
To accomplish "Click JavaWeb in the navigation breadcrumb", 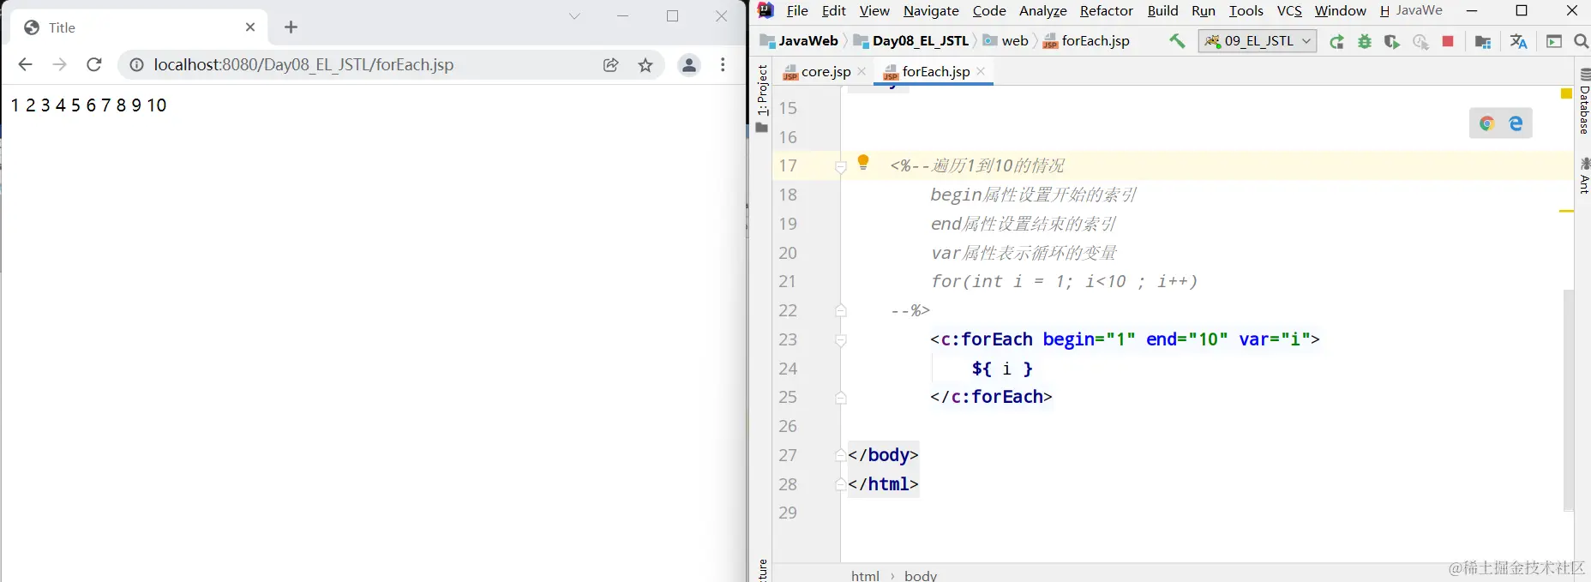I will click(x=800, y=41).
